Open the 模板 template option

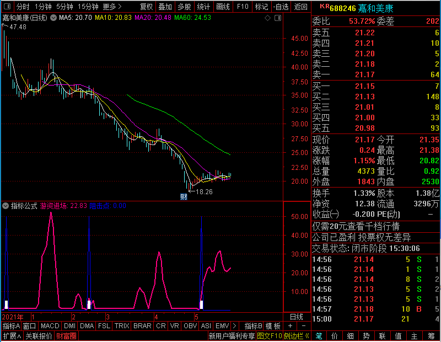273,326
